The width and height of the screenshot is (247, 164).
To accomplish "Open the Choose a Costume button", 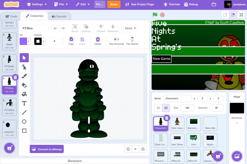I will (x=9, y=148).
